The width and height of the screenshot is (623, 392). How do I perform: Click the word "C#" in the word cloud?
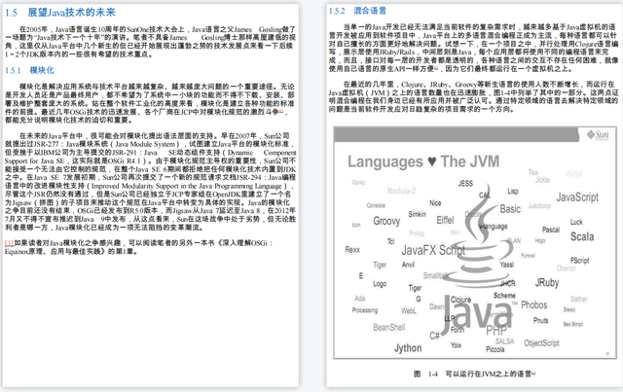click(434, 336)
